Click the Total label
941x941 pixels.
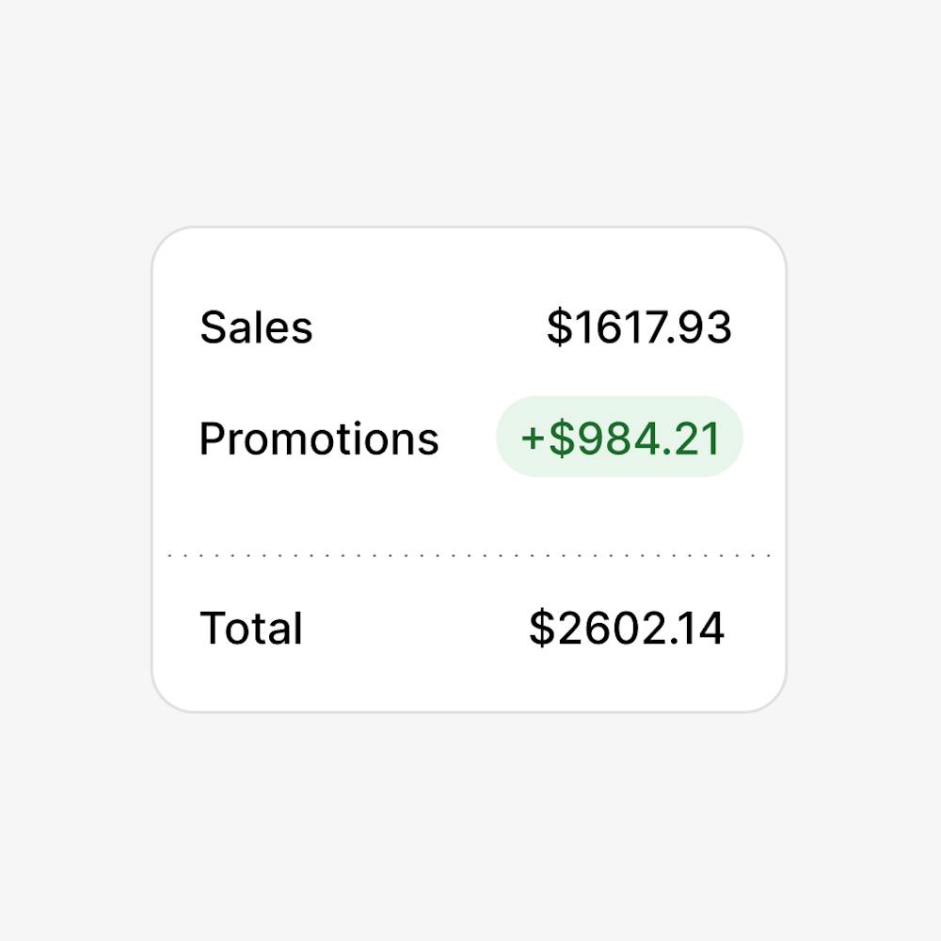tap(251, 629)
